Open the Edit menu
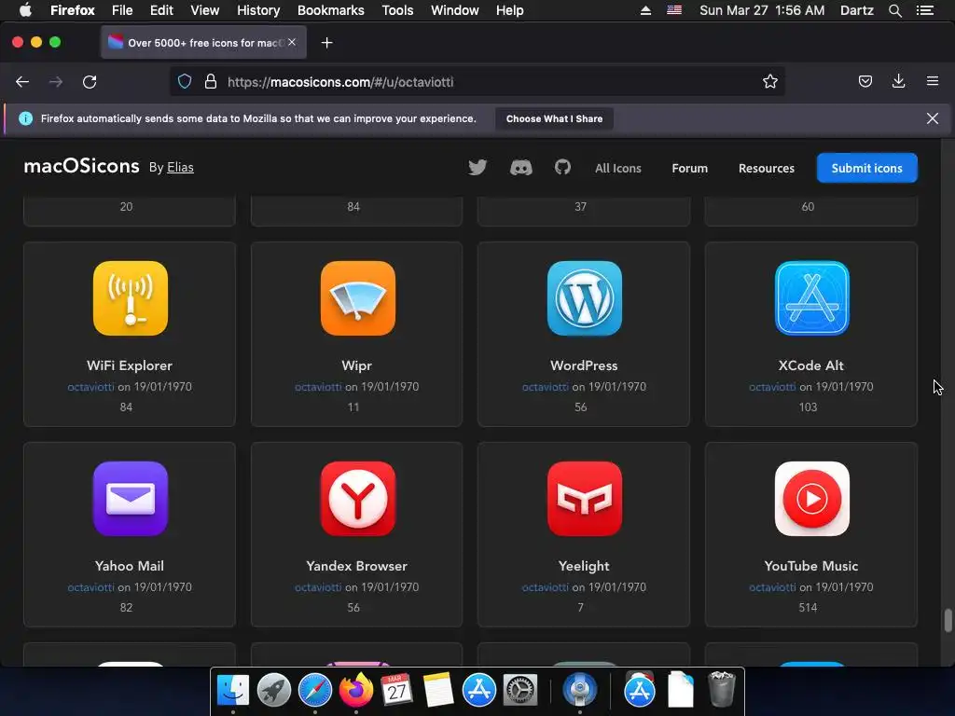955x716 pixels. pyautogui.click(x=161, y=10)
